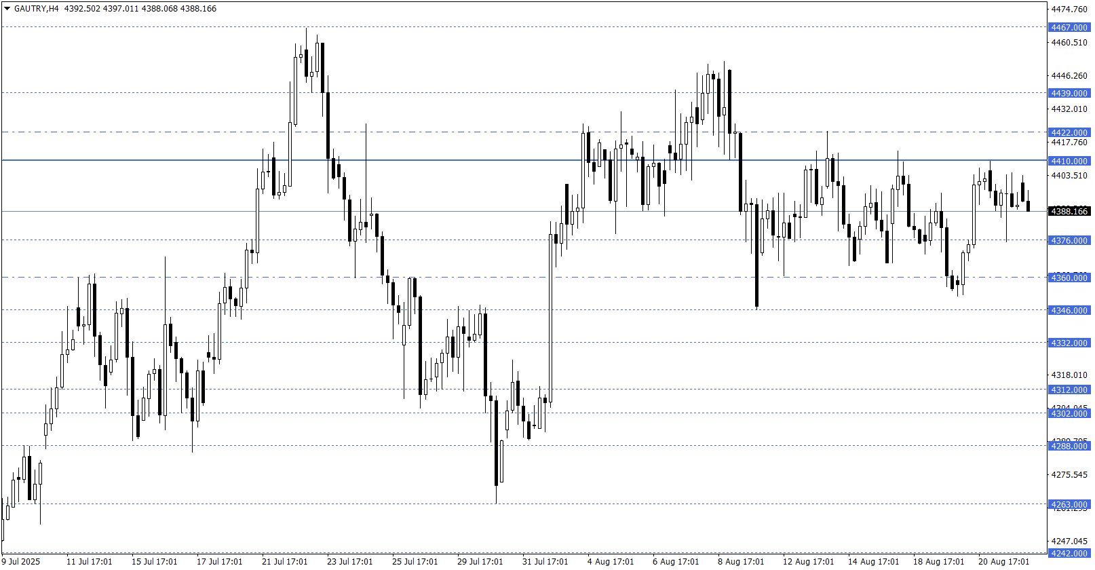1095x570 pixels.
Task: Click the 4247.045 price scale value
Action: 1069,541
